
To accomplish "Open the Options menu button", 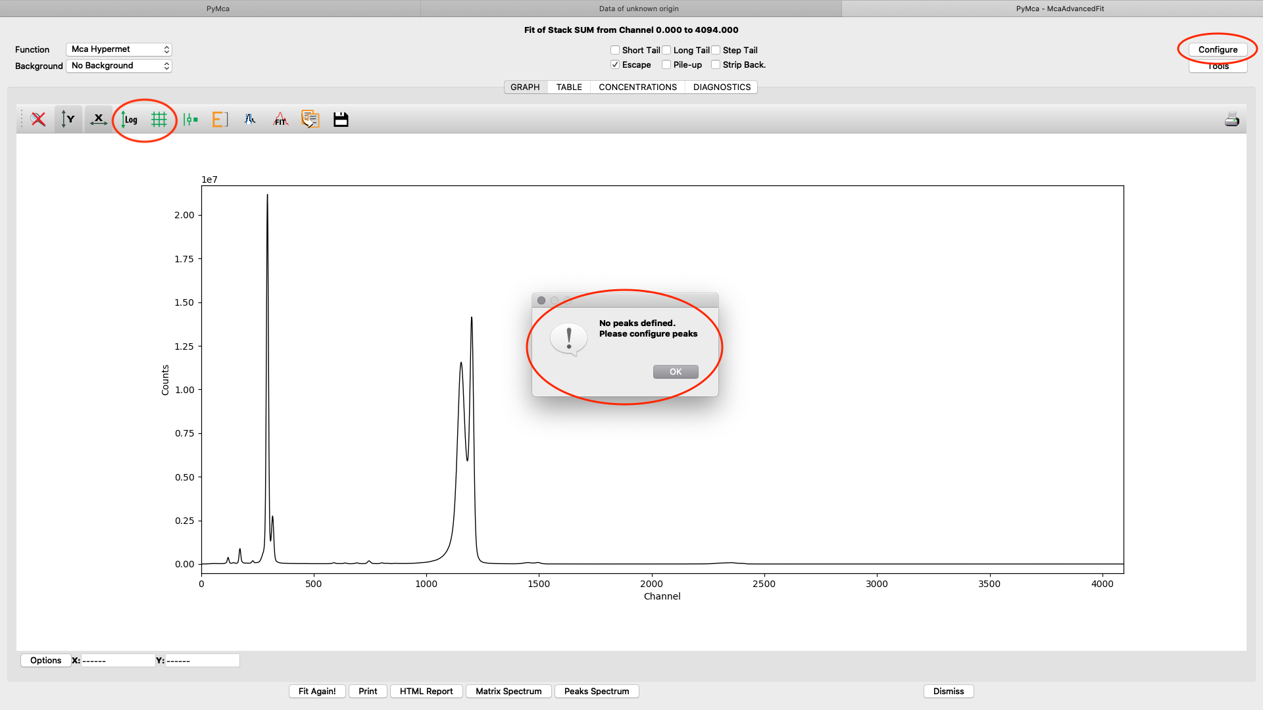I will [45, 660].
